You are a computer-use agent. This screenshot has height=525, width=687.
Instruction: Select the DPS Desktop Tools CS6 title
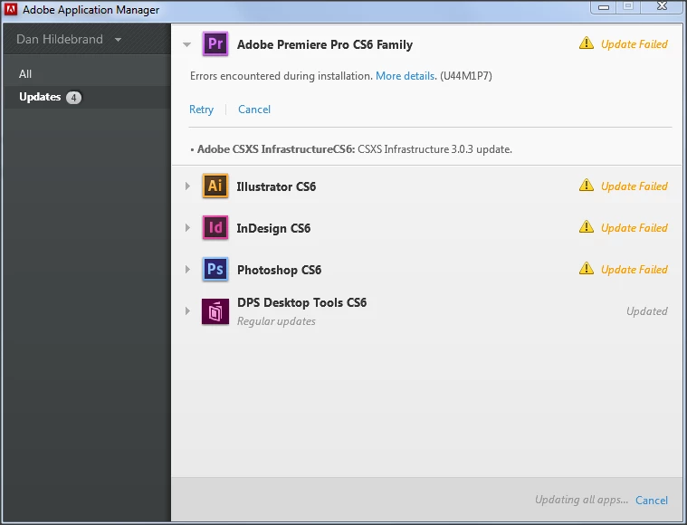[302, 302]
